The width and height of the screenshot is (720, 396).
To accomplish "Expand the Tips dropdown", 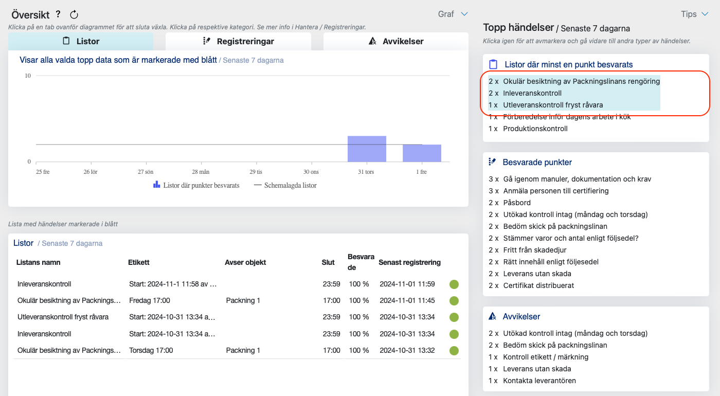I will click(x=694, y=14).
